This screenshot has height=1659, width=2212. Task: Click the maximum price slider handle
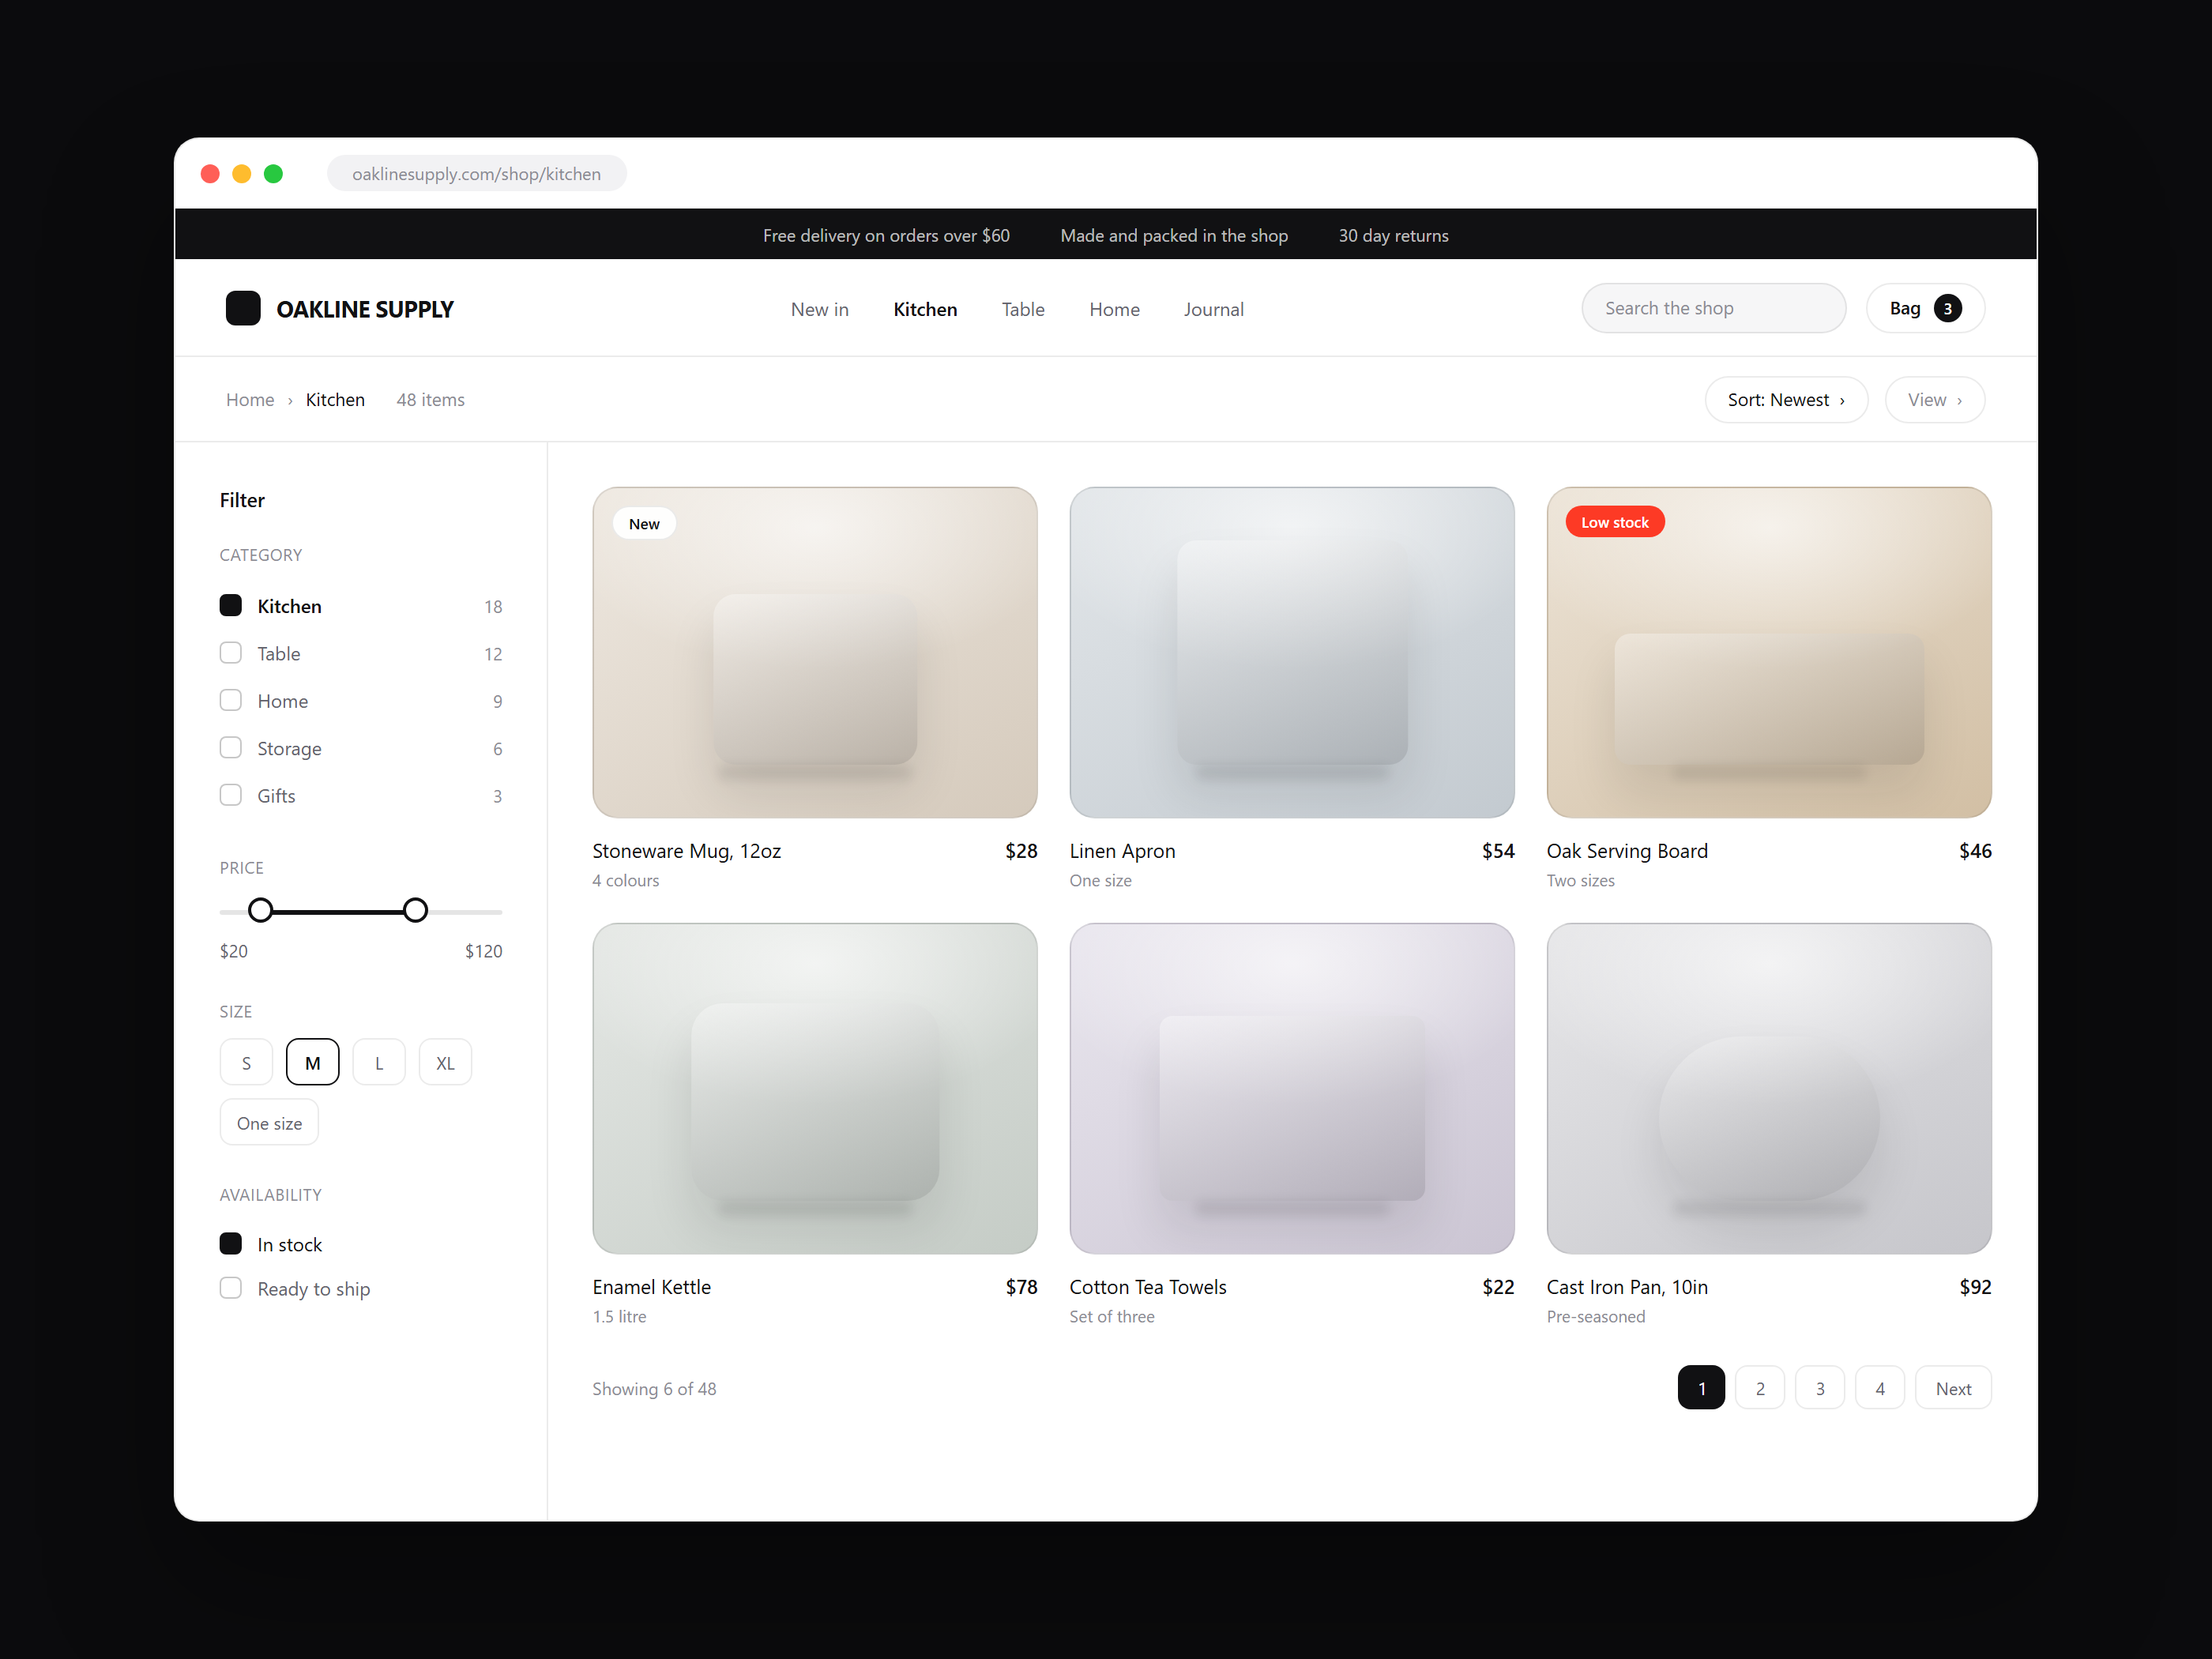tap(415, 910)
